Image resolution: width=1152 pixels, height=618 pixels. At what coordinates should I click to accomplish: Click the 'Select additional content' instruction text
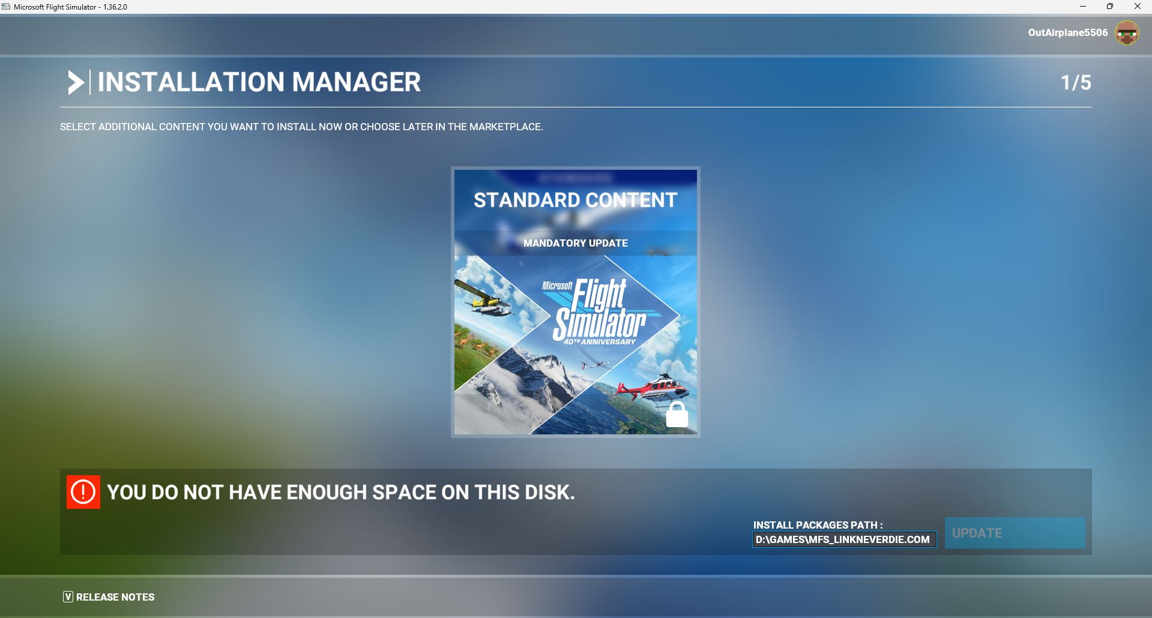[301, 127]
